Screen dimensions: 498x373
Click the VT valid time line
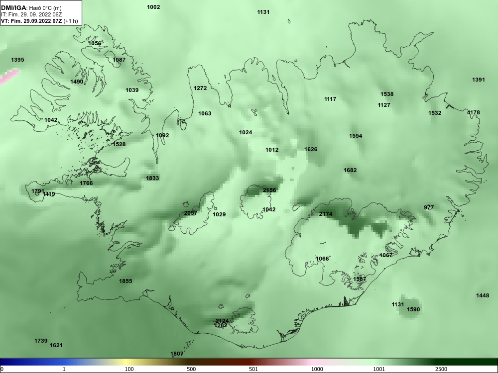pos(39,21)
